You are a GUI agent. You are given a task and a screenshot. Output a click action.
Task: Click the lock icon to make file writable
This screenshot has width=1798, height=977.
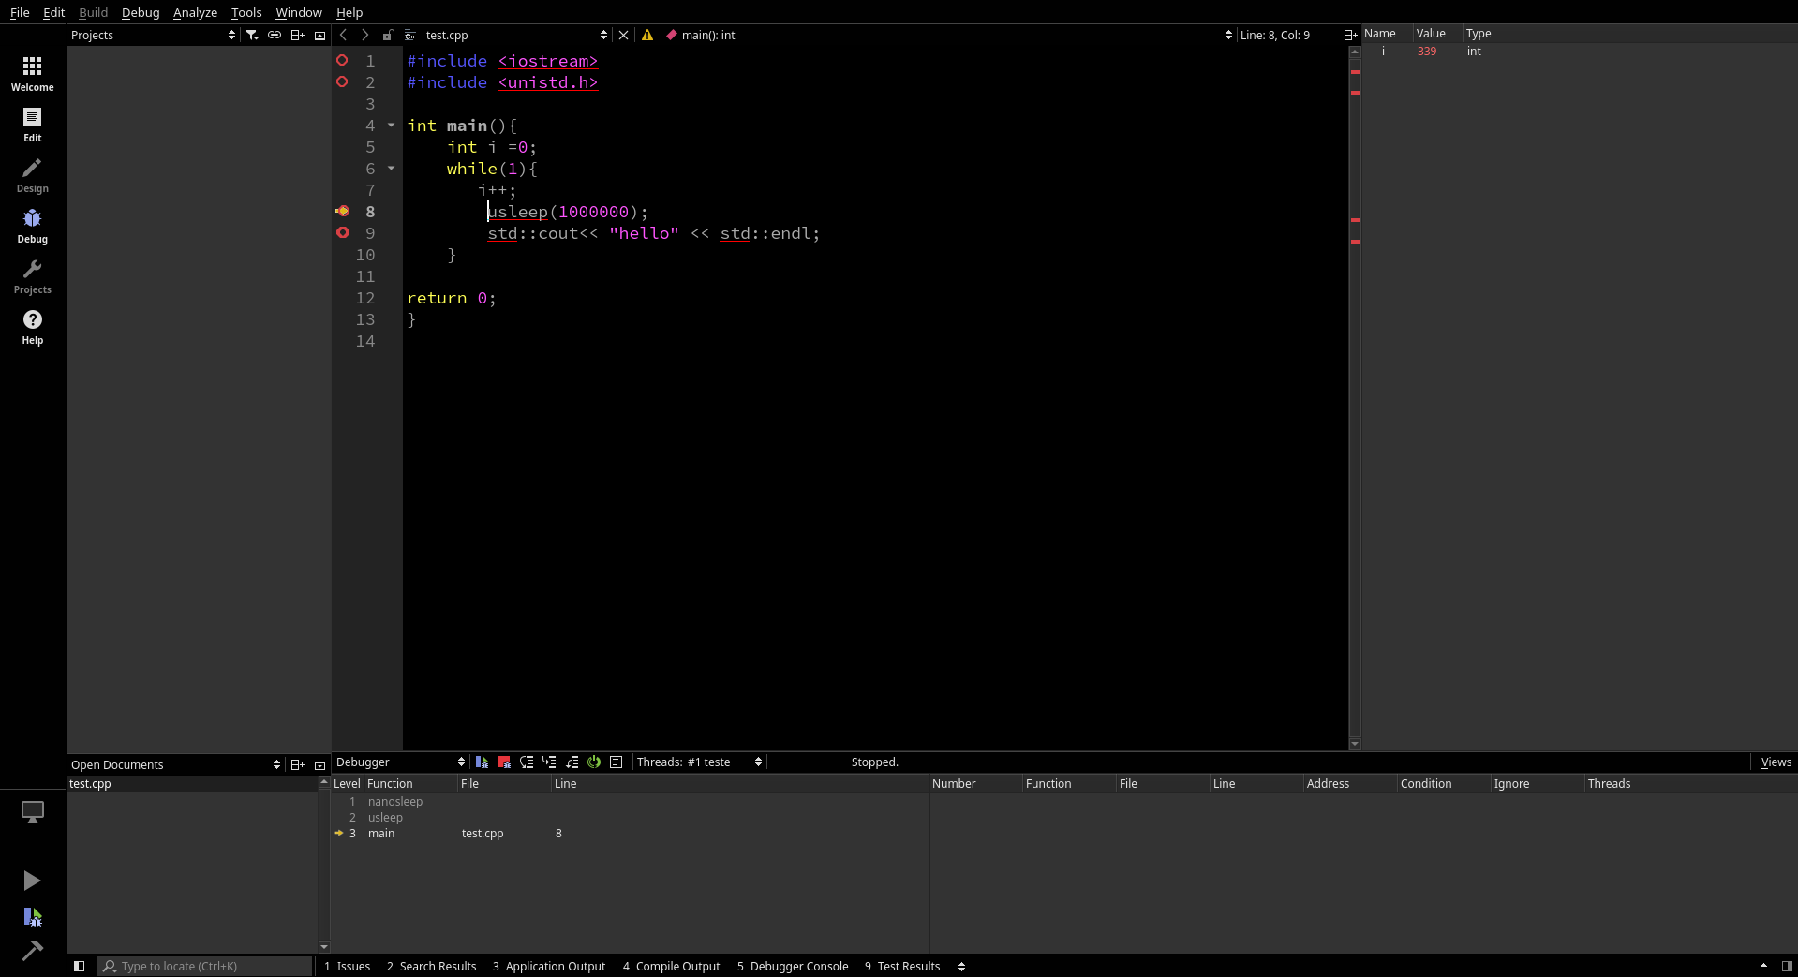(x=389, y=35)
